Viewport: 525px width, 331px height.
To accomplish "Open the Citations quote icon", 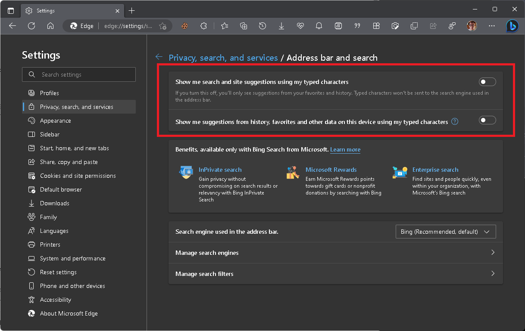I will tap(357, 26).
